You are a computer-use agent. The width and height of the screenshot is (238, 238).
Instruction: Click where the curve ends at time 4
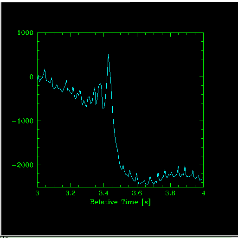tap(203, 178)
